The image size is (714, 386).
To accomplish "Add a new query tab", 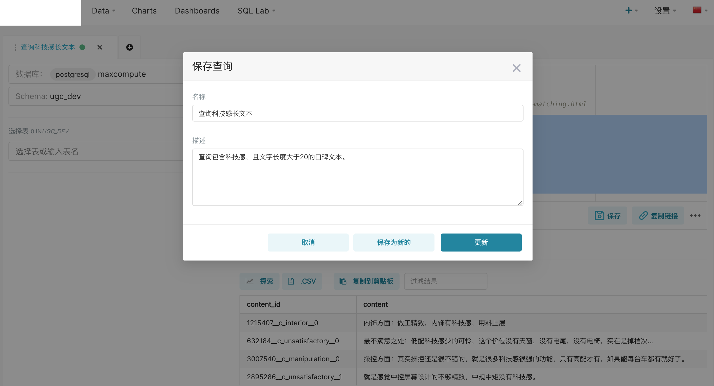I will coord(129,47).
